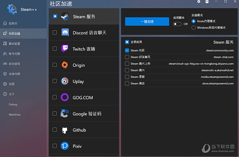This screenshot has height=157, width=239.
Task: Turn on the 启用脚本 toggle switch
Action: tap(177, 24)
